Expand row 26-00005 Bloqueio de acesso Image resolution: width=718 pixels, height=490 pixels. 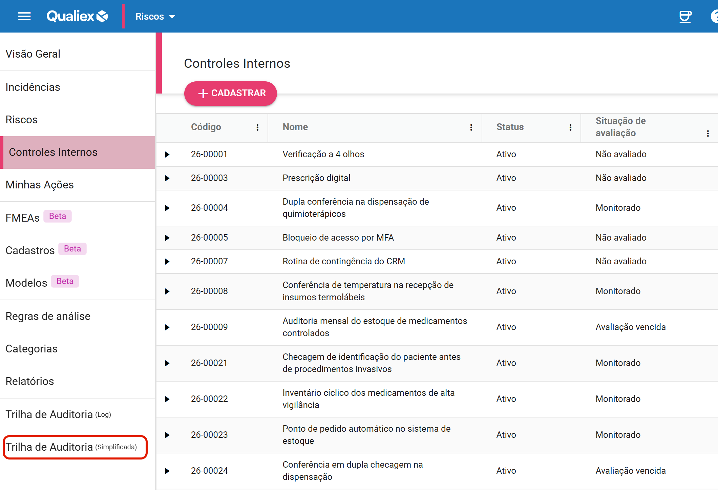pos(167,238)
